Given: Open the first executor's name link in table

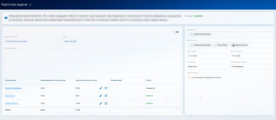Looking at the screenshot, I should [13, 88].
